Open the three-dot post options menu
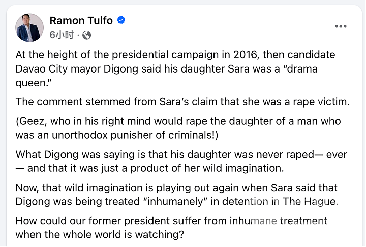 (341, 26)
